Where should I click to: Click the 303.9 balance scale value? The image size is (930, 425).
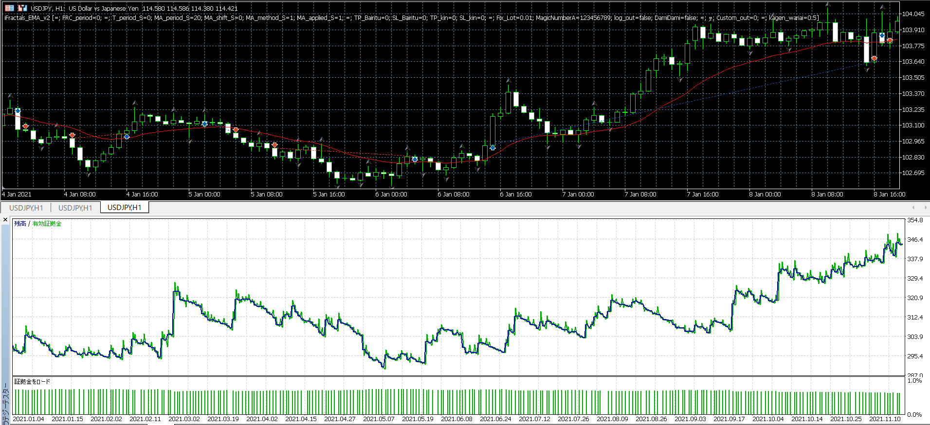pyautogui.click(x=915, y=337)
